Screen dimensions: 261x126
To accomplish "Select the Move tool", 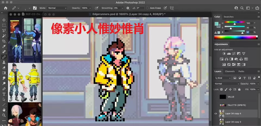I will pyautogui.click(x=4, y=20).
